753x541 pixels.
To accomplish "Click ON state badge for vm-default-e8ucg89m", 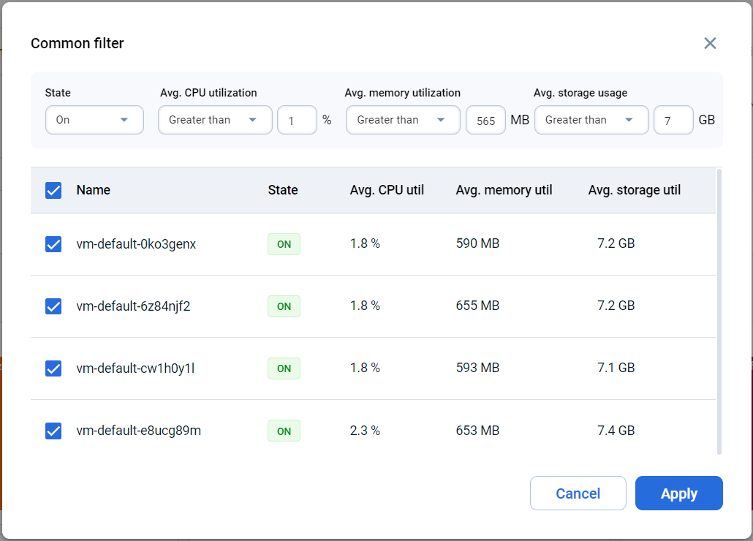I will point(284,431).
